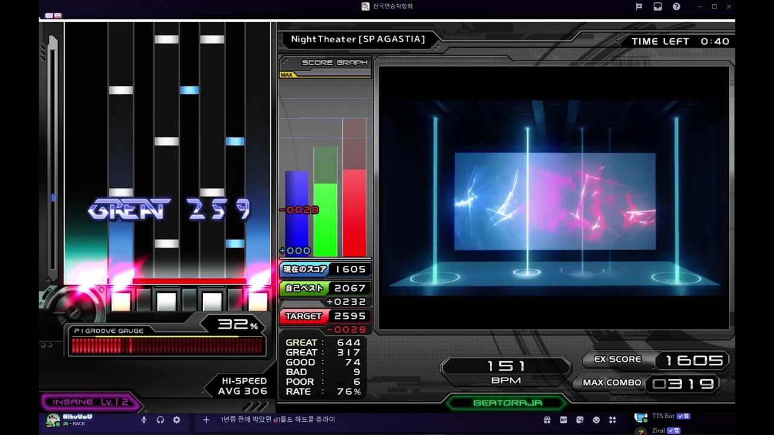Click the green personal best bar
Viewport: 774px width, 435px height.
[325, 220]
